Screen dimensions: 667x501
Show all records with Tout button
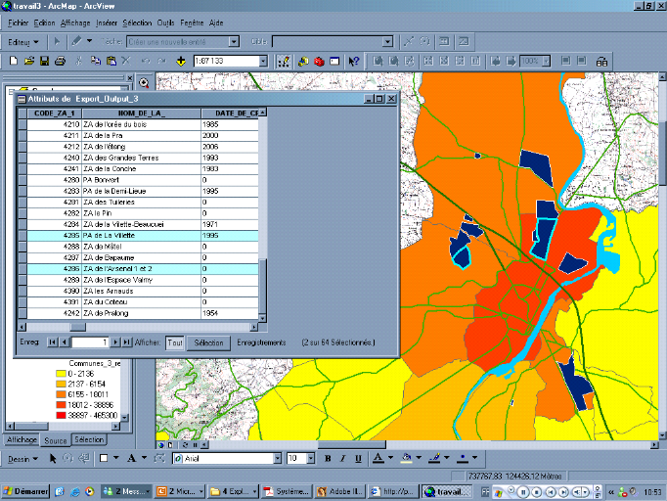click(x=174, y=342)
